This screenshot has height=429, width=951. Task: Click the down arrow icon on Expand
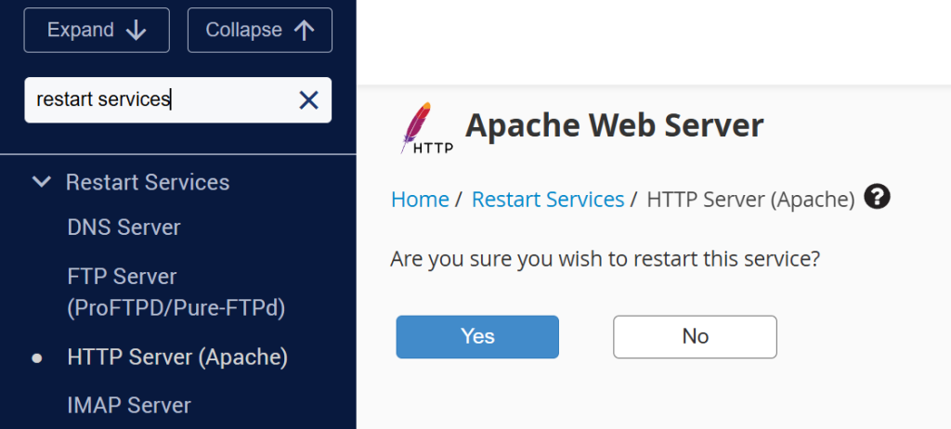[x=136, y=31]
